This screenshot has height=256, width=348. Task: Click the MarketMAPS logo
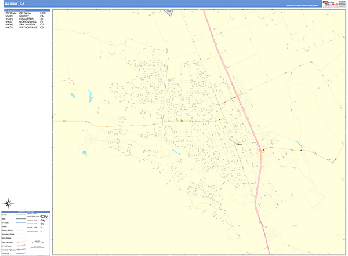331,3
